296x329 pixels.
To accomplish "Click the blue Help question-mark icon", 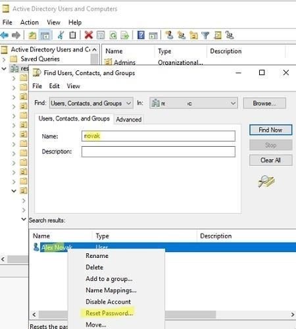I will (x=141, y=35).
